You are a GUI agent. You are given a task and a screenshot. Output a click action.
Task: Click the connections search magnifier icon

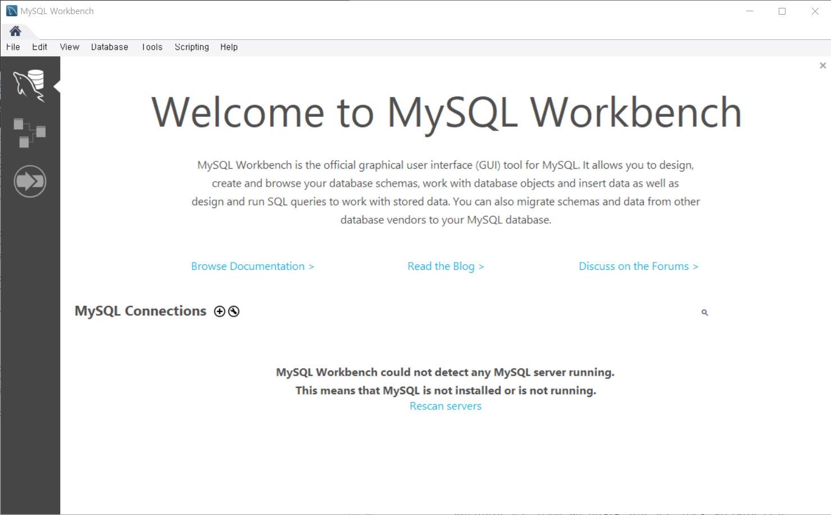[705, 313]
